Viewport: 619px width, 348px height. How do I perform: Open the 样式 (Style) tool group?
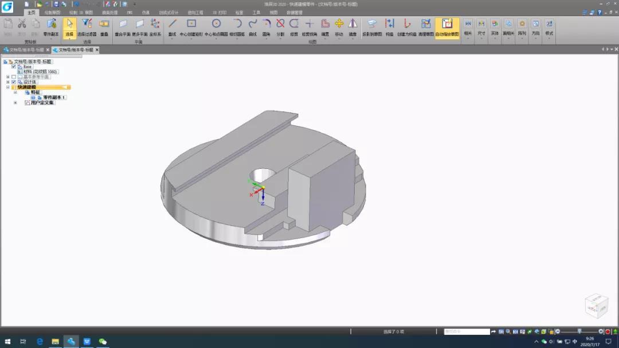(x=549, y=27)
